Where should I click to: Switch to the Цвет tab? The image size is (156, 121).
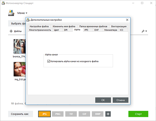[56, 30]
